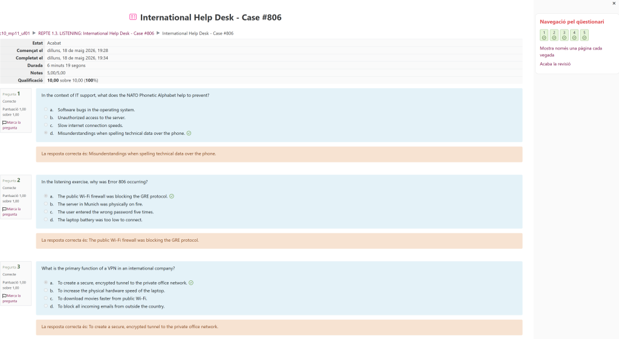
Task: Flag question 3 with Marca la pregunta
Action: (11, 298)
